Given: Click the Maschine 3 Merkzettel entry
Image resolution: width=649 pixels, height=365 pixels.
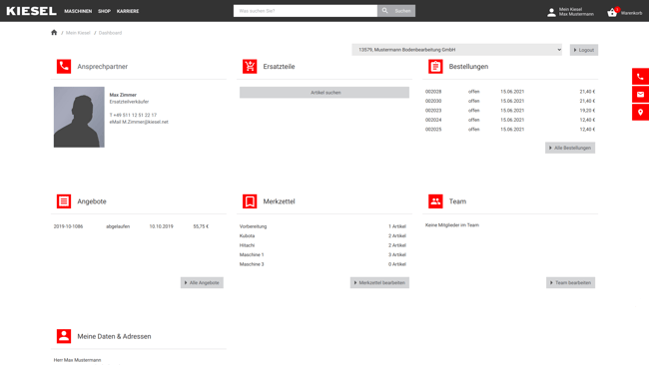Looking at the screenshot, I should coord(252,264).
